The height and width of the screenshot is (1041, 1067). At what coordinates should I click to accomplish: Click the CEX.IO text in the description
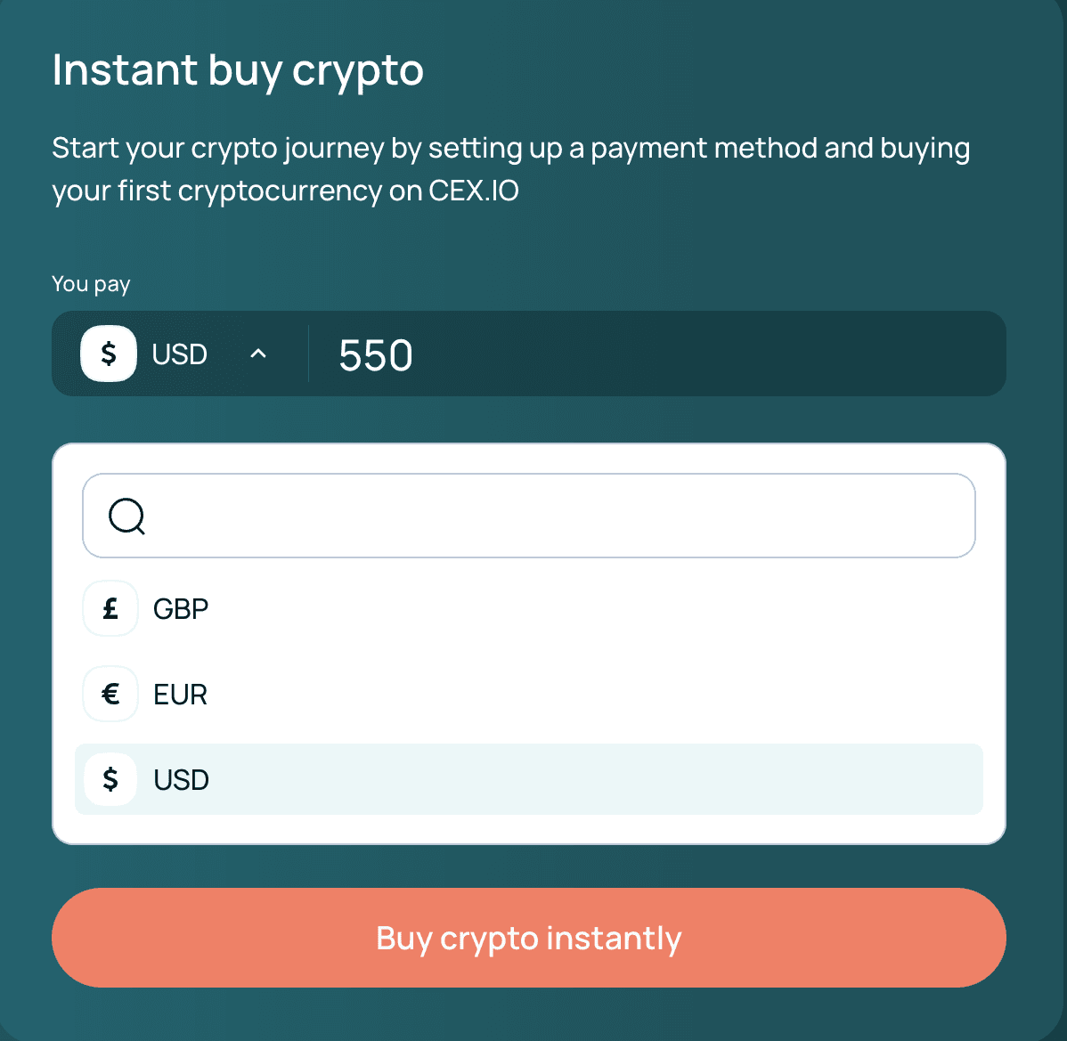point(474,191)
